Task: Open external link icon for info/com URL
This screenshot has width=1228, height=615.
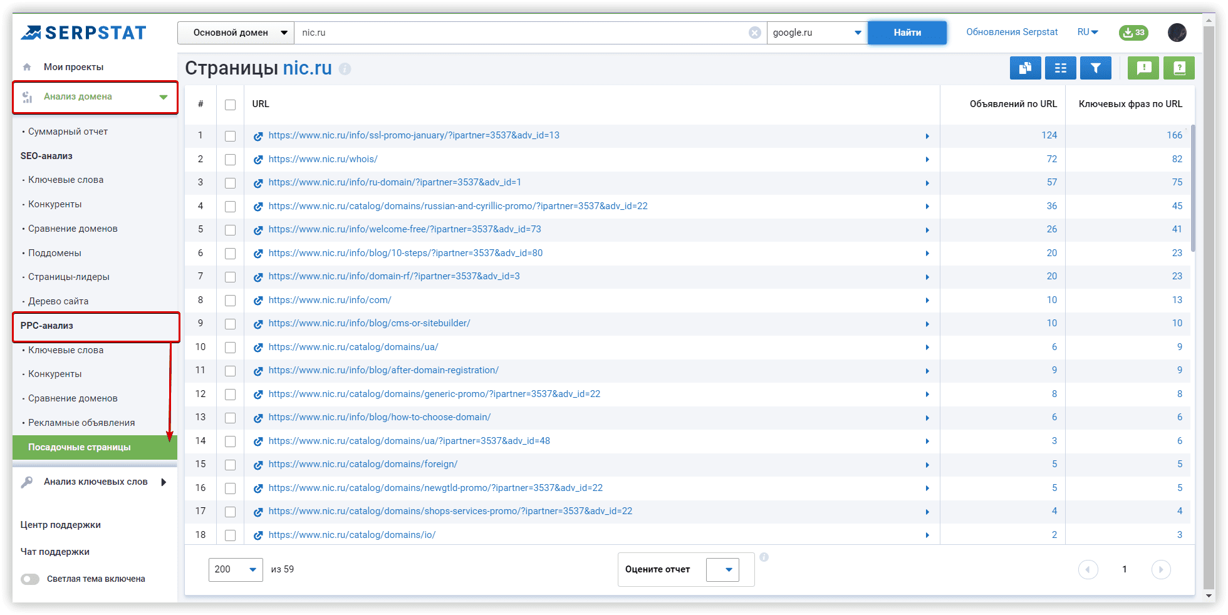Action: click(x=258, y=301)
